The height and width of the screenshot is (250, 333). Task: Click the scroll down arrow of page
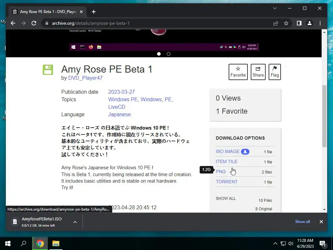coord(324,210)
